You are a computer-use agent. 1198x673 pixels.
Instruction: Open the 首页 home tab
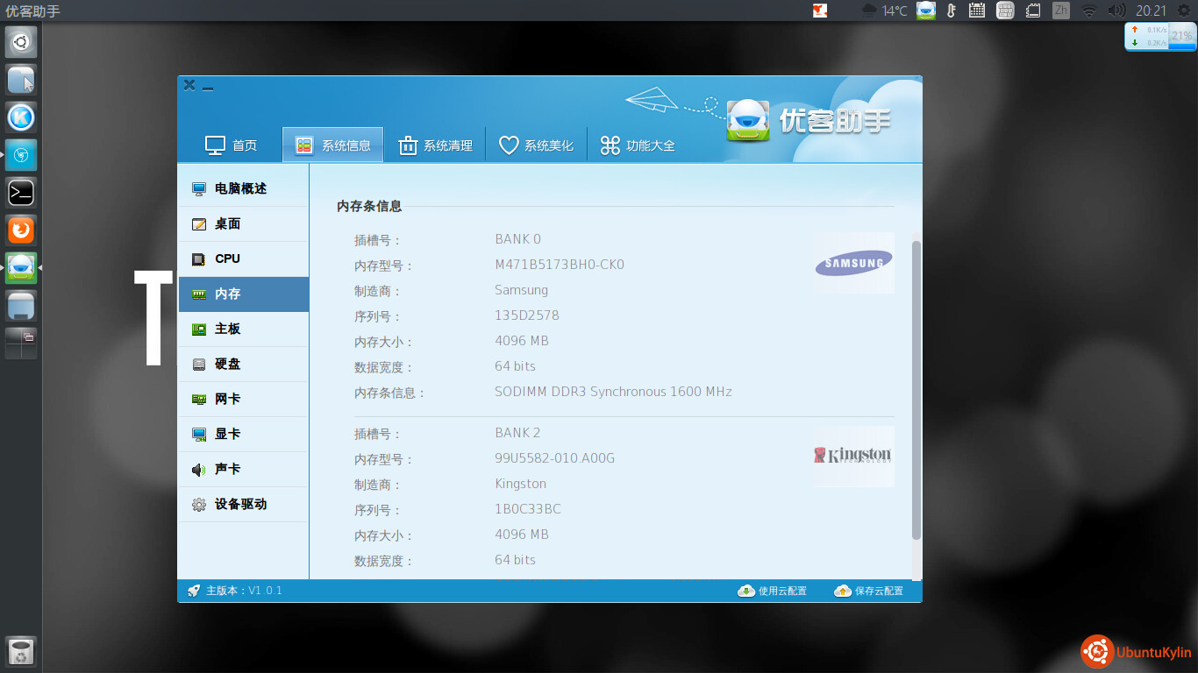[232, 145]
